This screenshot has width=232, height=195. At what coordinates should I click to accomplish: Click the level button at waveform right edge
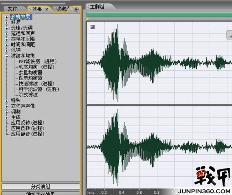point(229,35)
